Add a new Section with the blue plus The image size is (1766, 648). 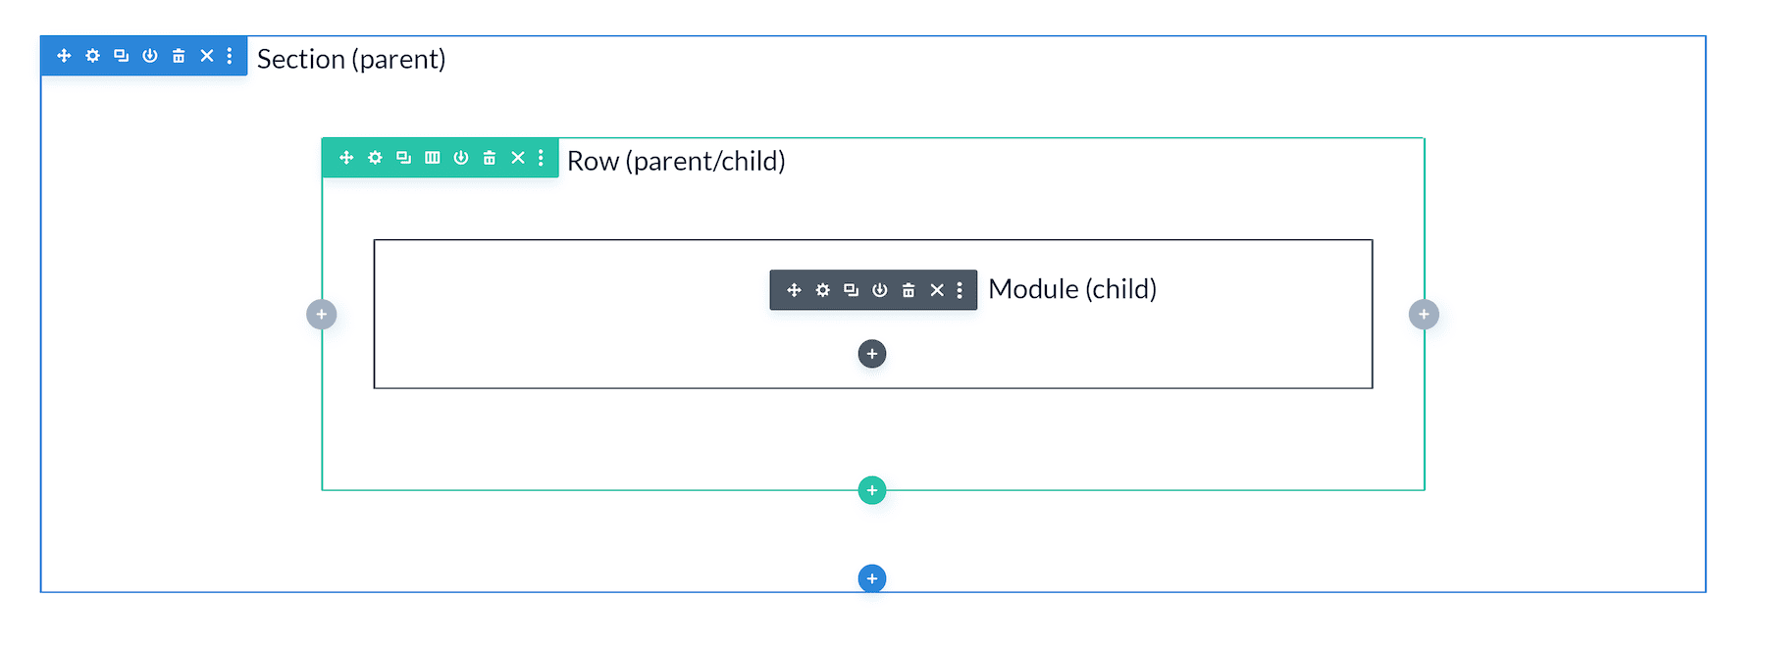[871, 577]
